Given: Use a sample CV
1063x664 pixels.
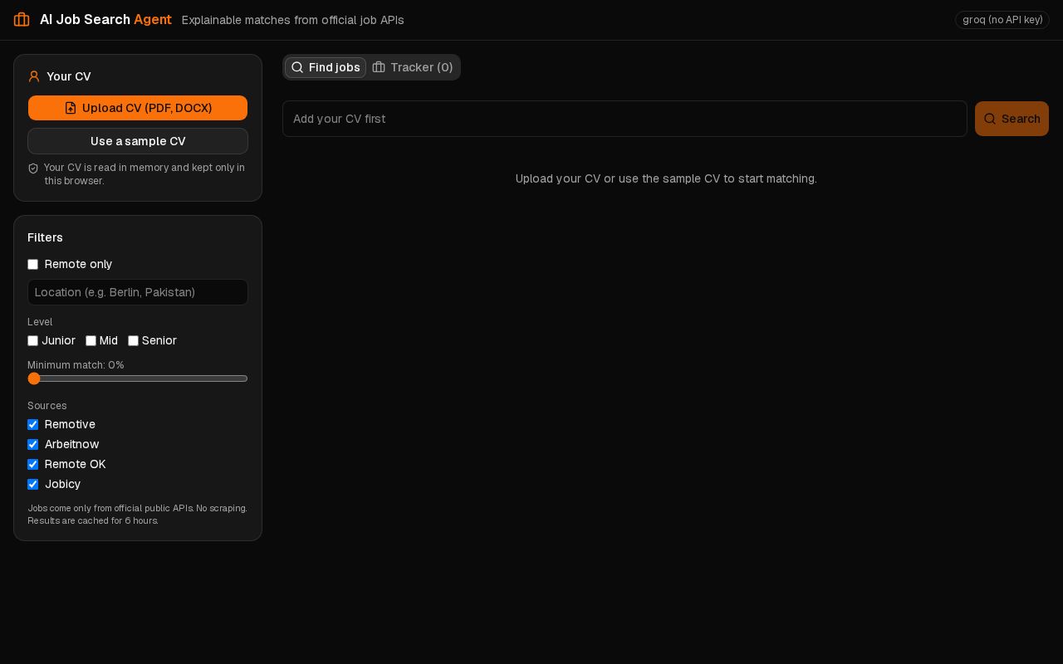Looking at the screenshot, I should pyautogui.click(x=138, y=141).
